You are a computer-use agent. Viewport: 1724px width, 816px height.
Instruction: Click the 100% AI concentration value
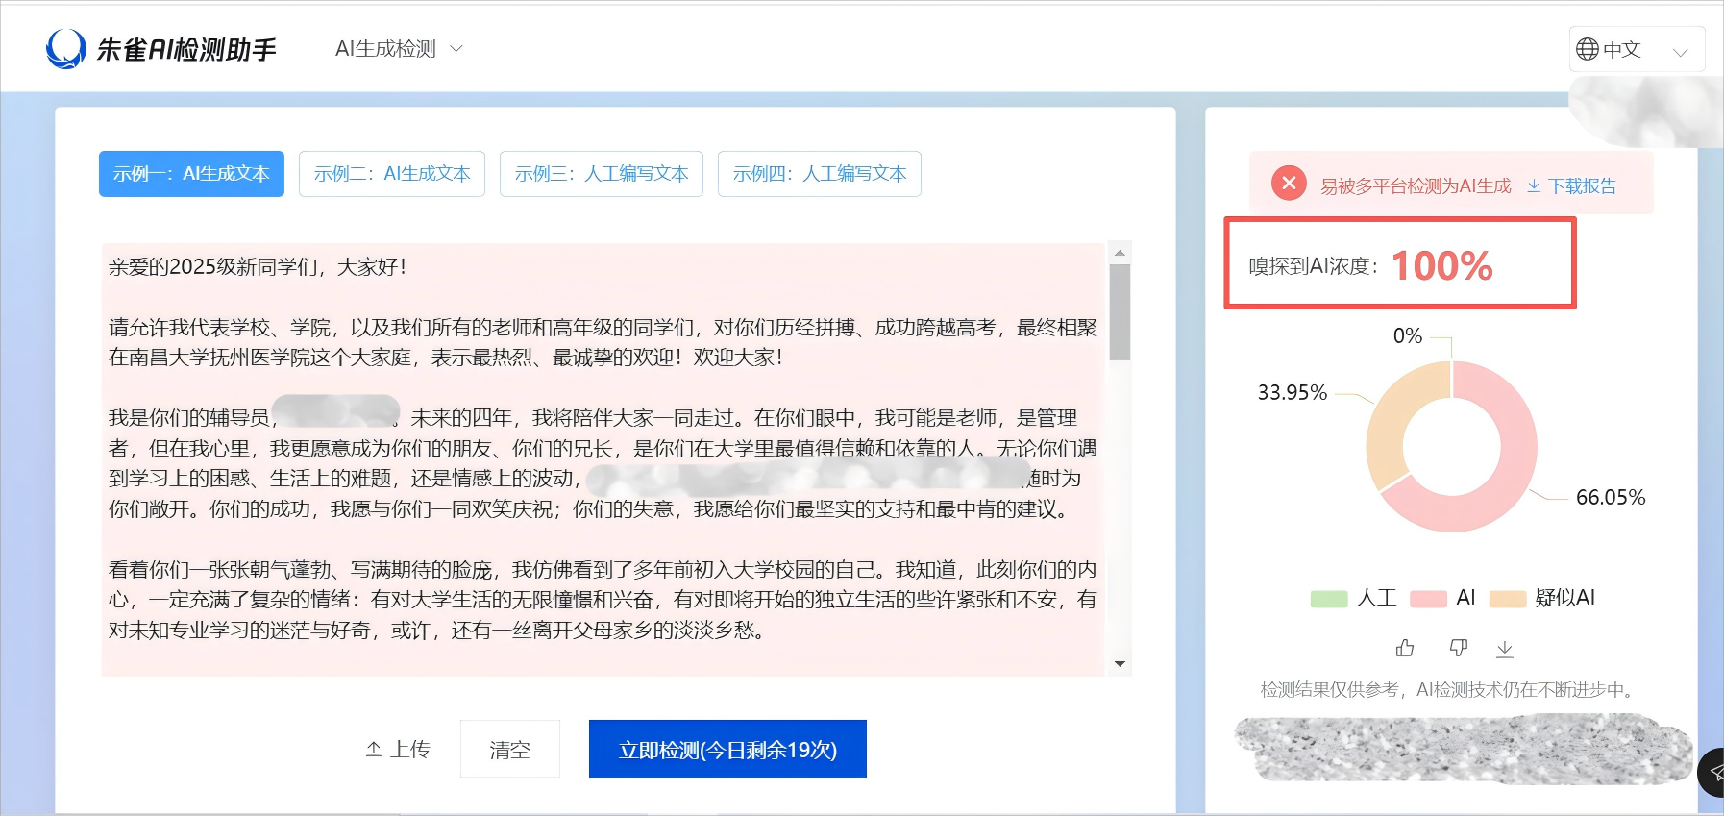[x=1441, y=265]
